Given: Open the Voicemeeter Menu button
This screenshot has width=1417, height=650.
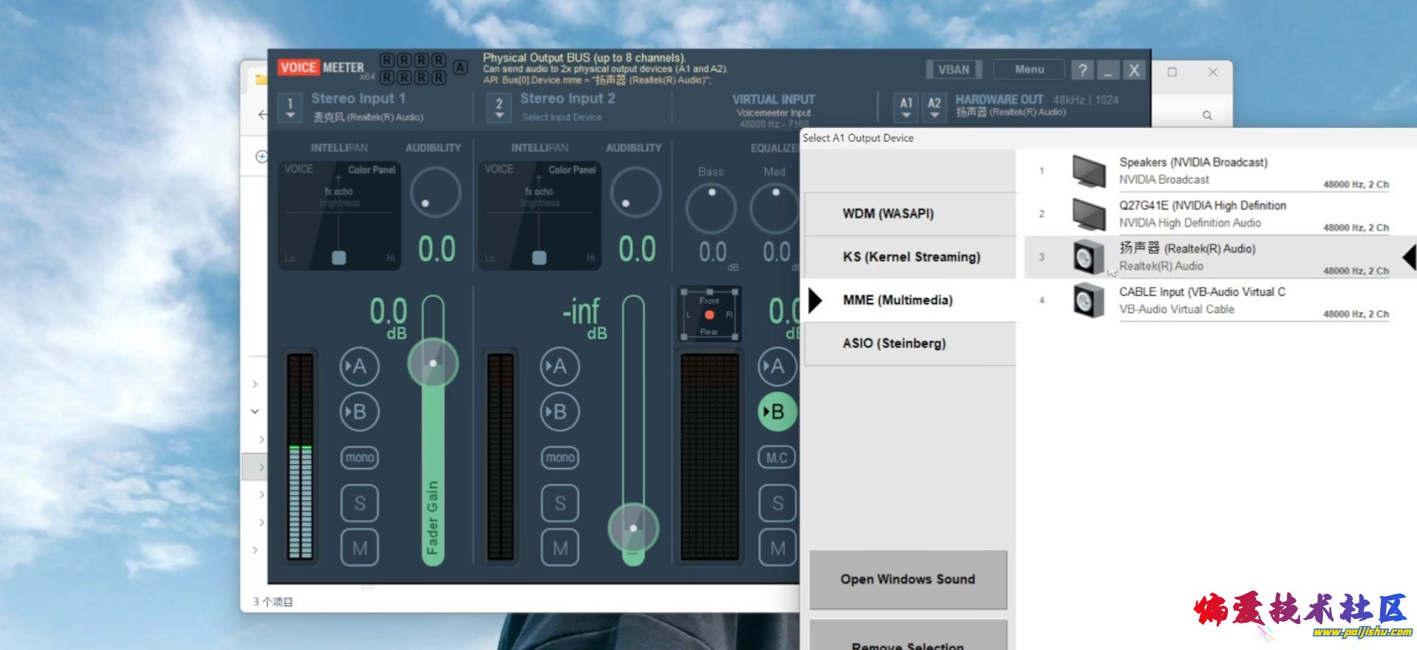Looking at the screenshot, I should [1029, 69].
